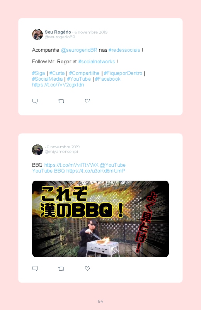This screenshot has height=310, width=201.
Task: Like the Seu Rogério tweet
Action: pos(87,101)
